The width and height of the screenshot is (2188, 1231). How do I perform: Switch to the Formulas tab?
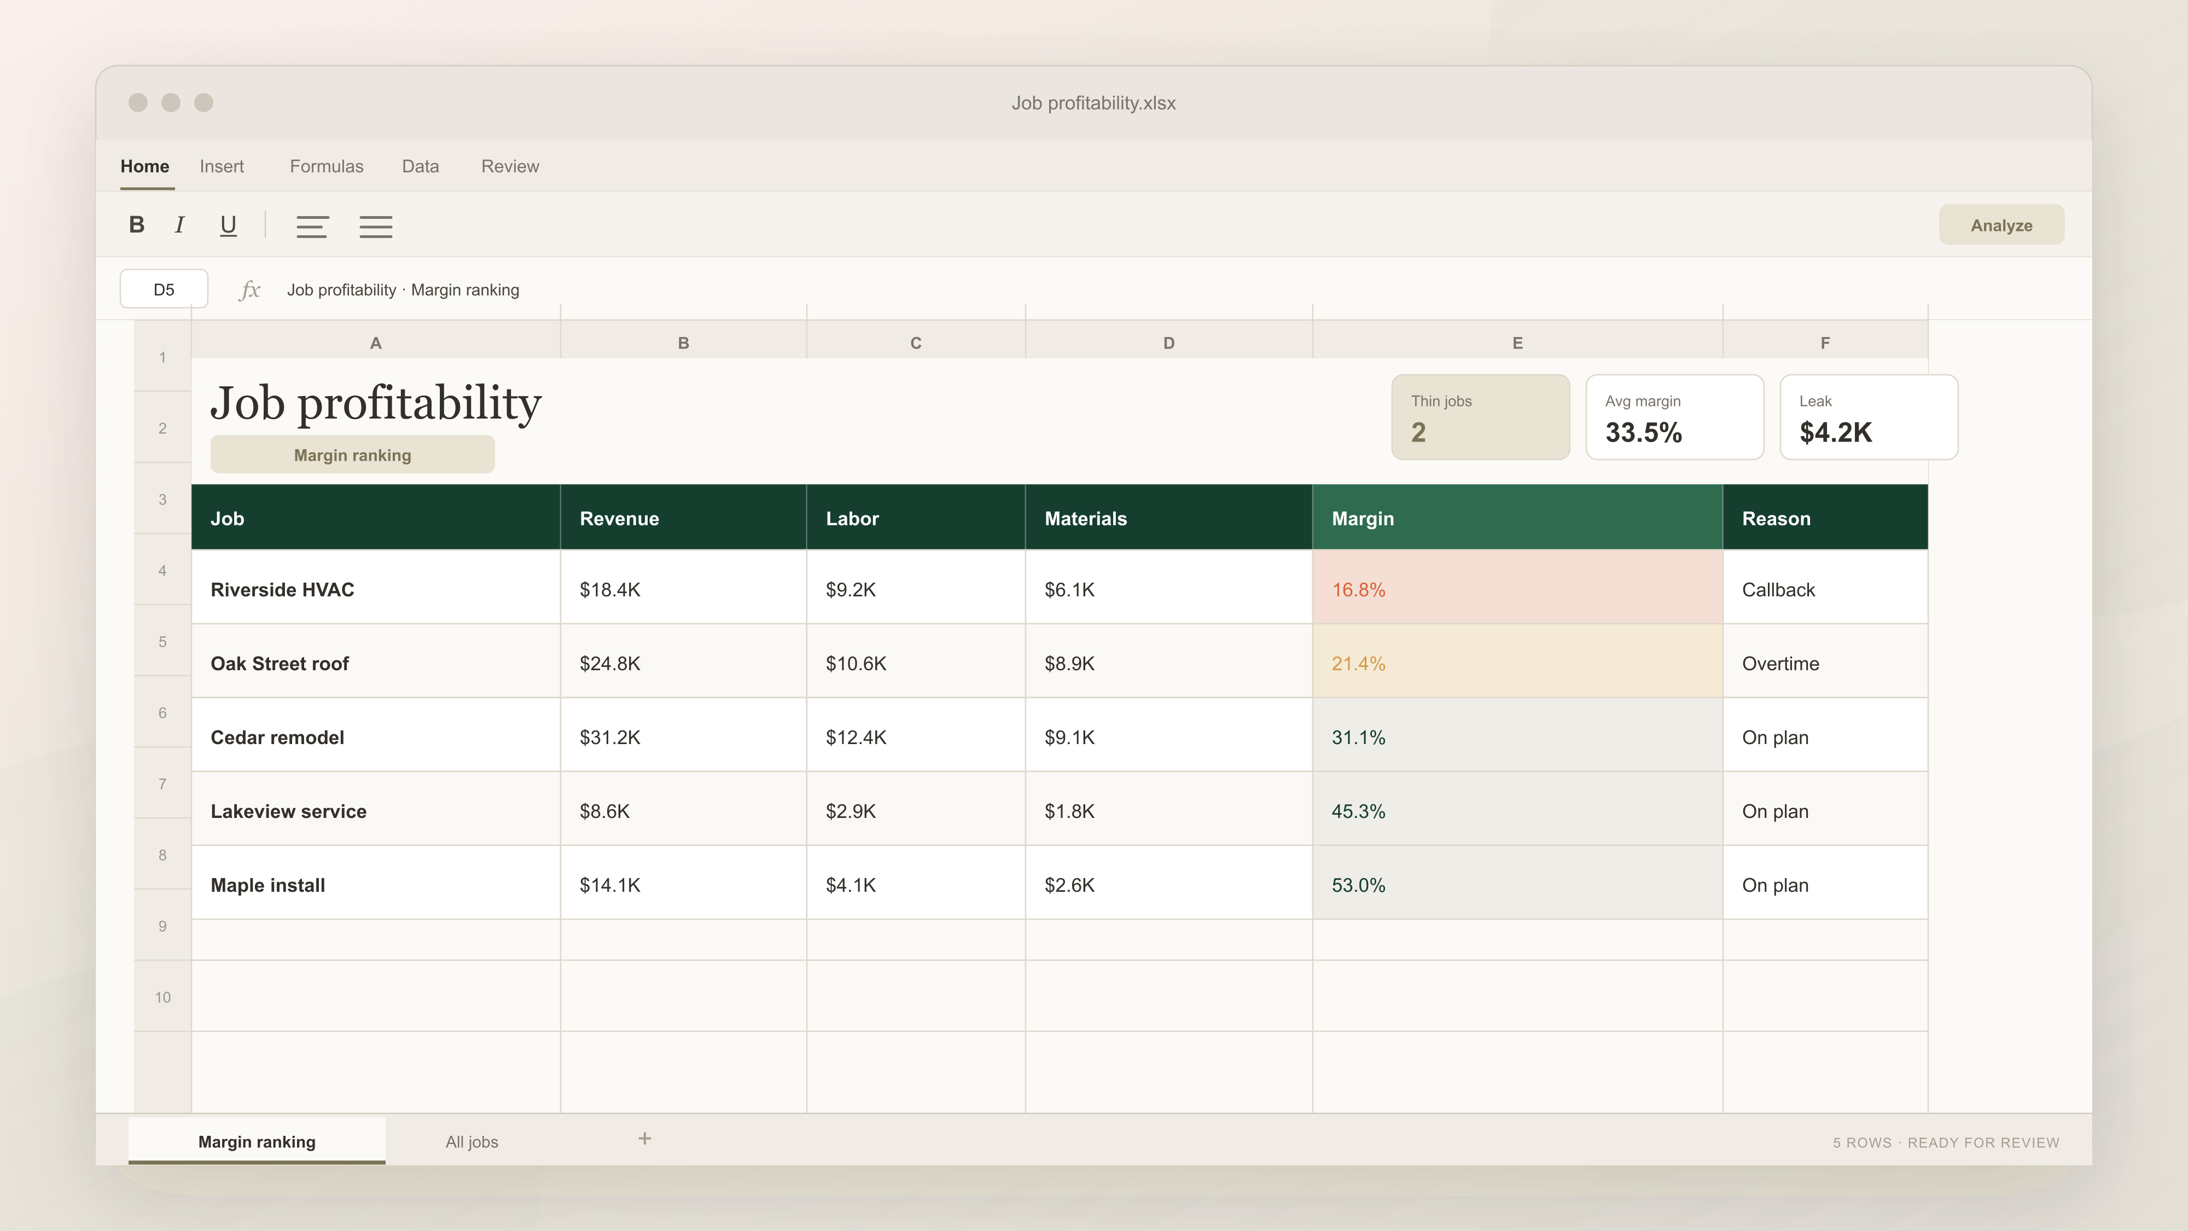click(x=326, y=166)
